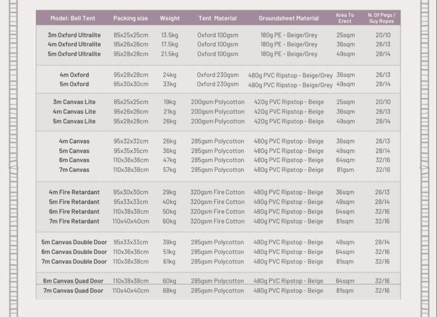Click the 'Model: Bell Tent' column header
This screenshot has height=317, width=437.
coord(73,18)
